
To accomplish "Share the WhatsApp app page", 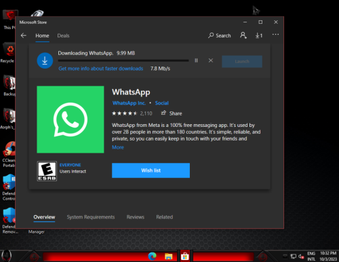I will (x=172, y=113).
